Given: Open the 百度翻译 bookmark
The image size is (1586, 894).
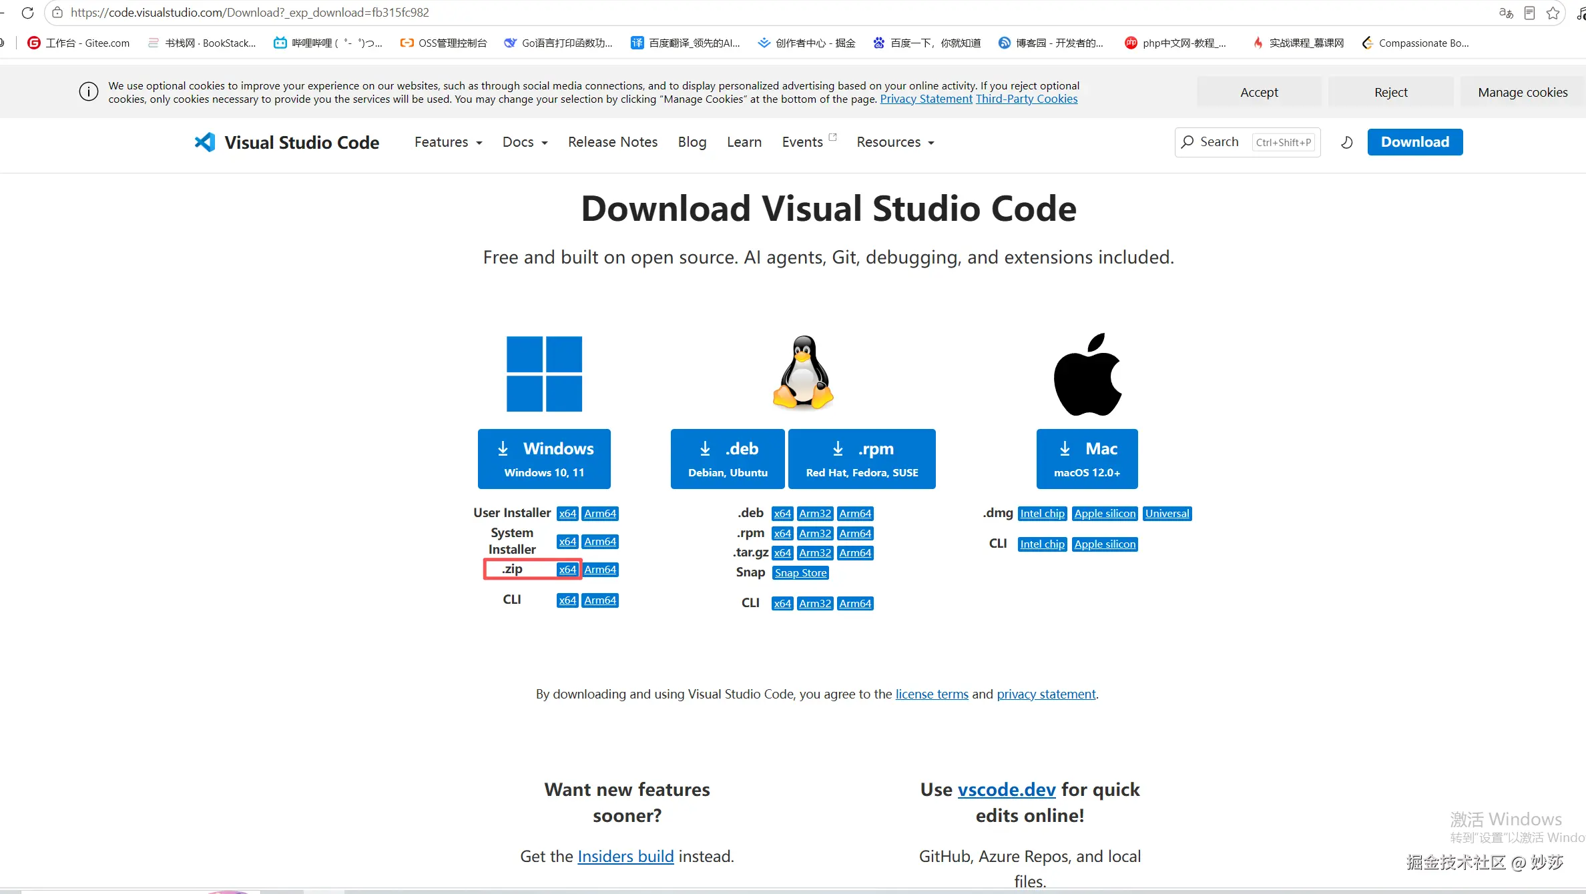Looking at the screenshot, I should coord(686,43).
